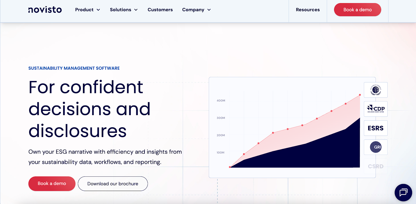Select the ESRS framework tile
This screenshot has width=416, height=204.
click(376, 128)
